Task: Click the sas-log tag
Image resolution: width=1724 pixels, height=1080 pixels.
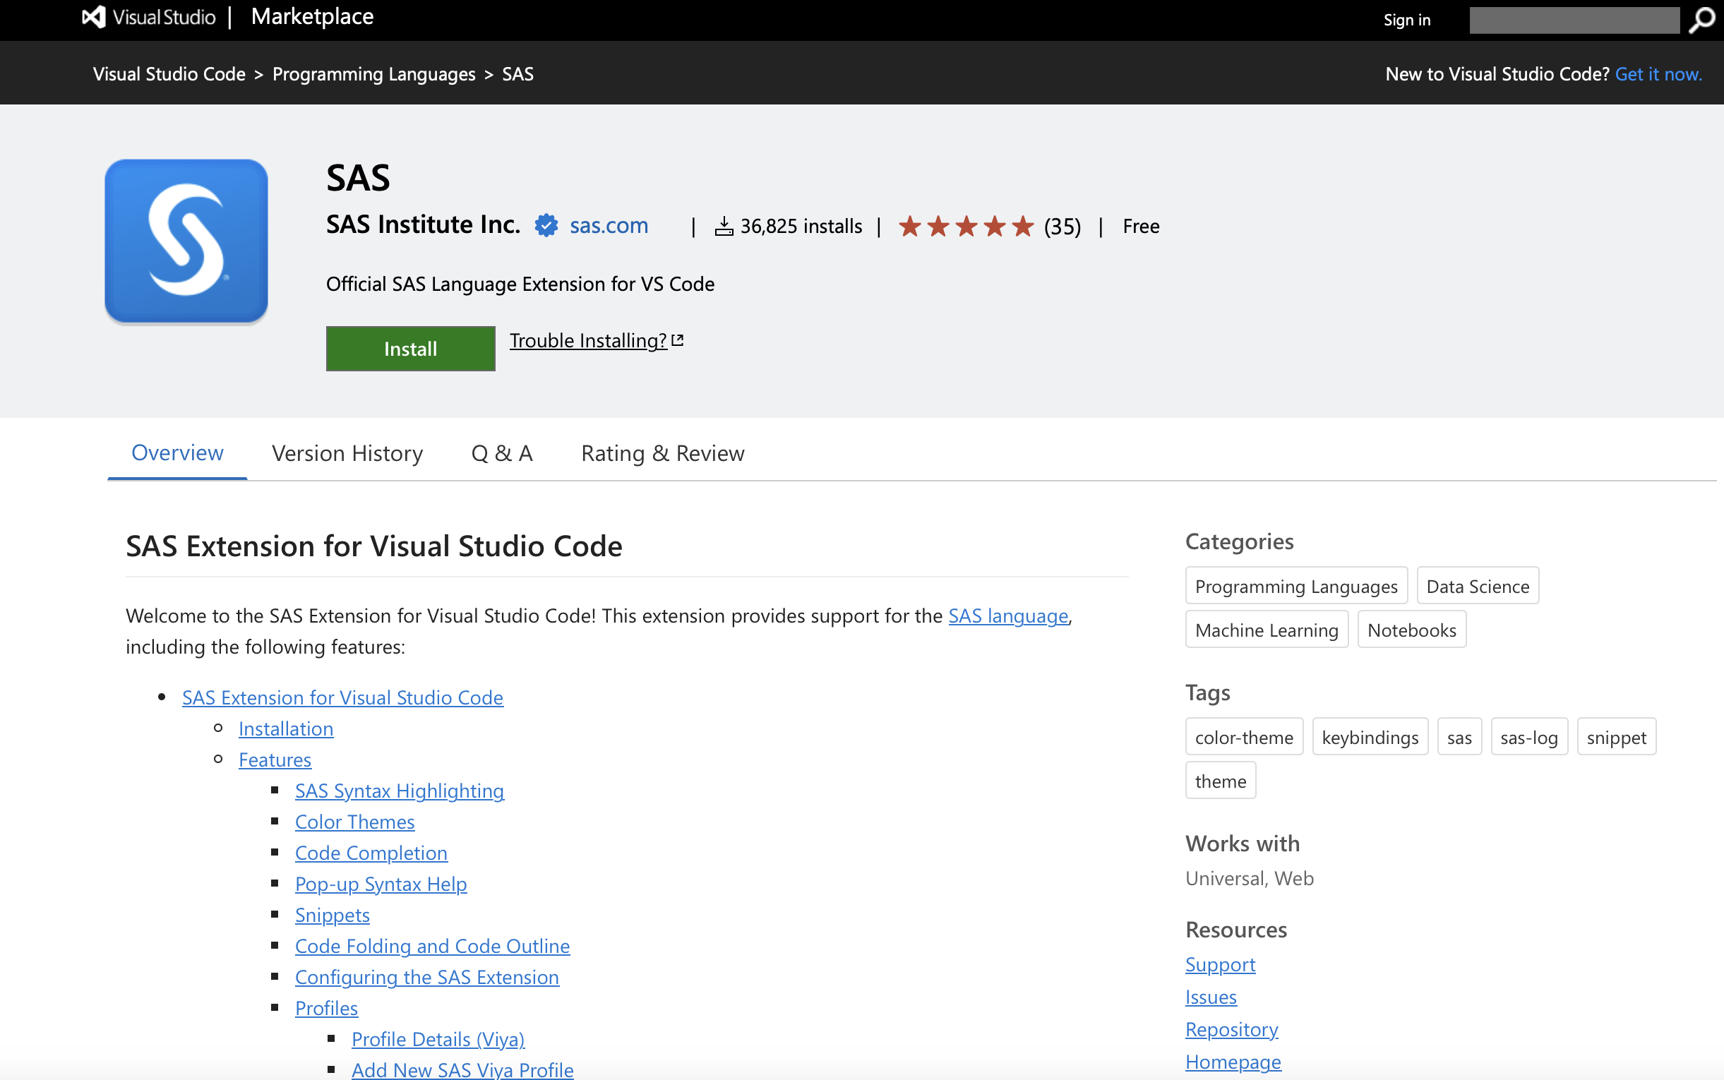Action: [1528, 737]
